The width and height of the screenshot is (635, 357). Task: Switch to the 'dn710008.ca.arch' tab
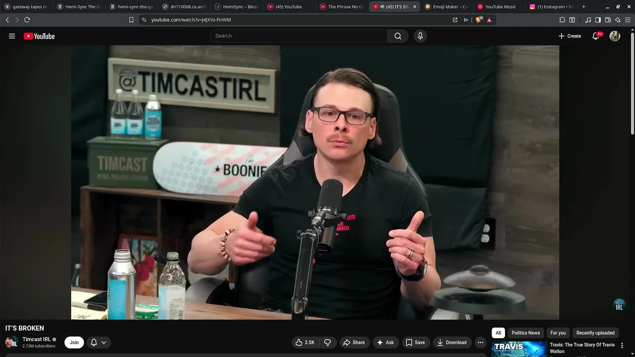point(185,7)
